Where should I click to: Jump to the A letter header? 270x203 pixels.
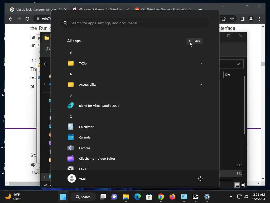pyautogui.click(x=71, y=74)
